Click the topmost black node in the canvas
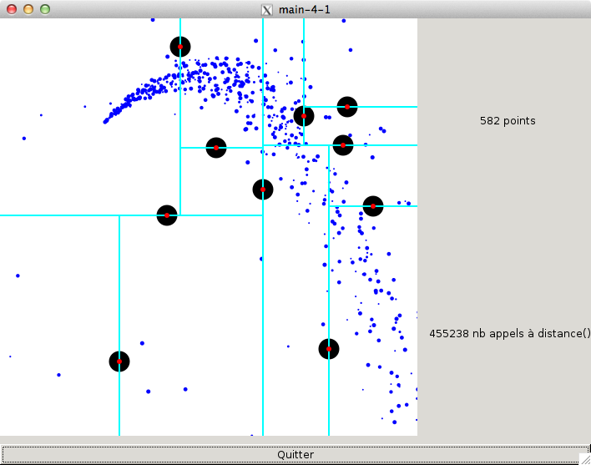This screenshot has height=465, width=591. pos(180,47)
